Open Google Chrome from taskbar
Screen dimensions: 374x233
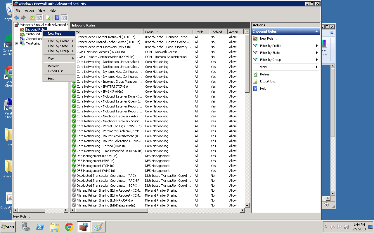coord(69,227)
